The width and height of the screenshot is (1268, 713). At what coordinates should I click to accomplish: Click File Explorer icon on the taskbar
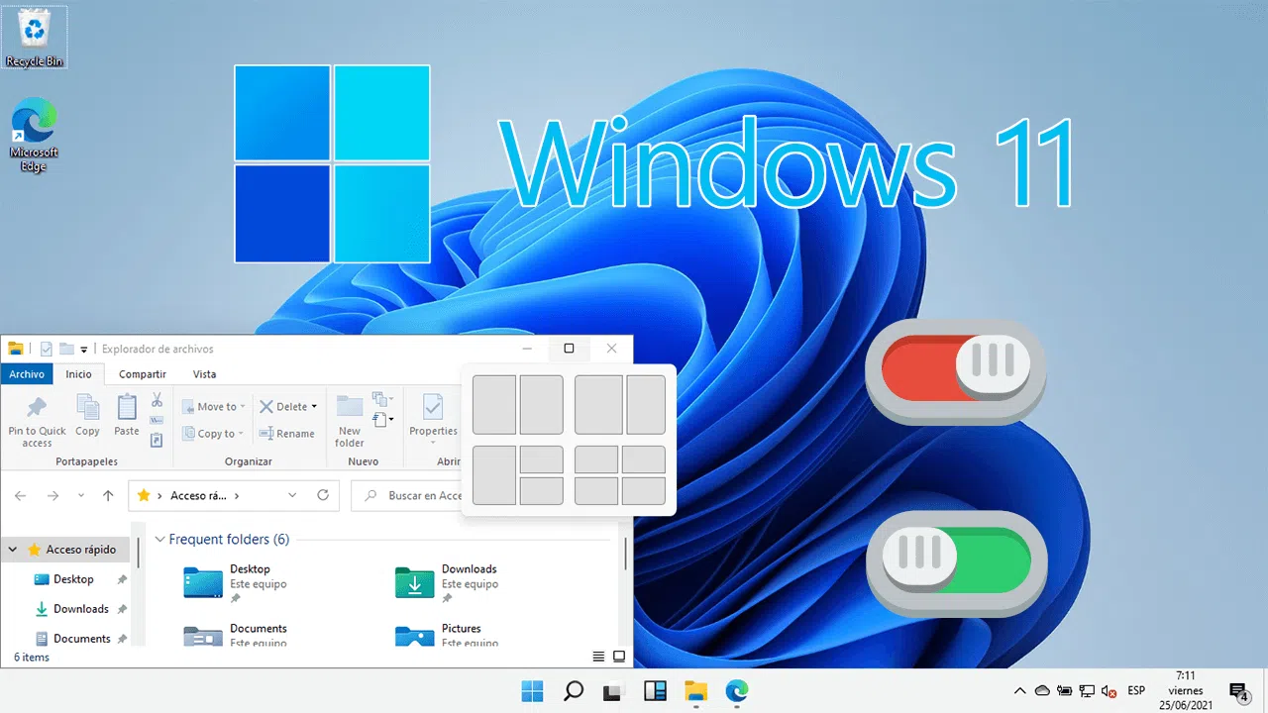695,691
